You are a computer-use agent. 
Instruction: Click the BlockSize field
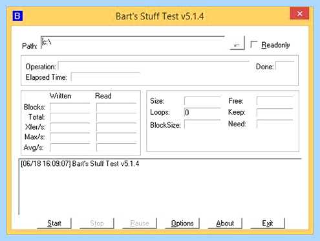(x=202, y=124)
